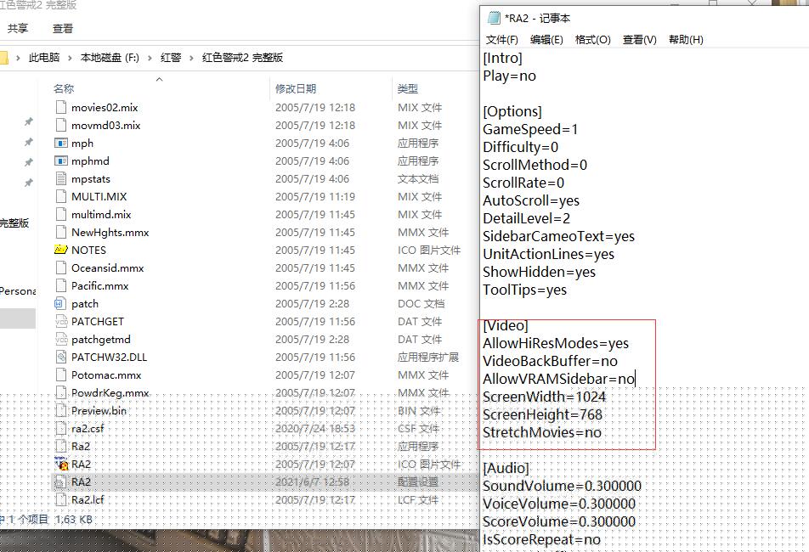Click the Oceansid.mmx file icon

61,268
